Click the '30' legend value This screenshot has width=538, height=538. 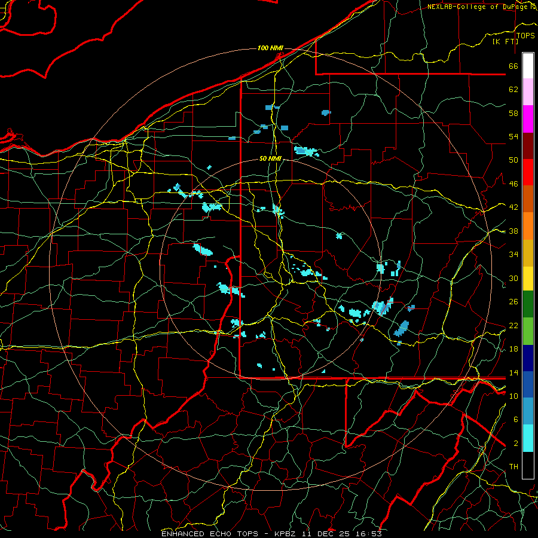tap(513, 278)
